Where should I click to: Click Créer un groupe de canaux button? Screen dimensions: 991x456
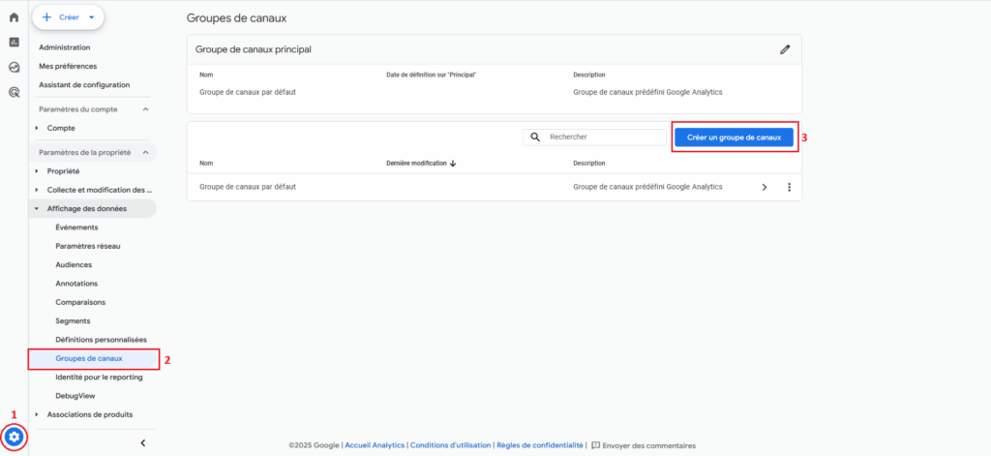coord(734,137)
